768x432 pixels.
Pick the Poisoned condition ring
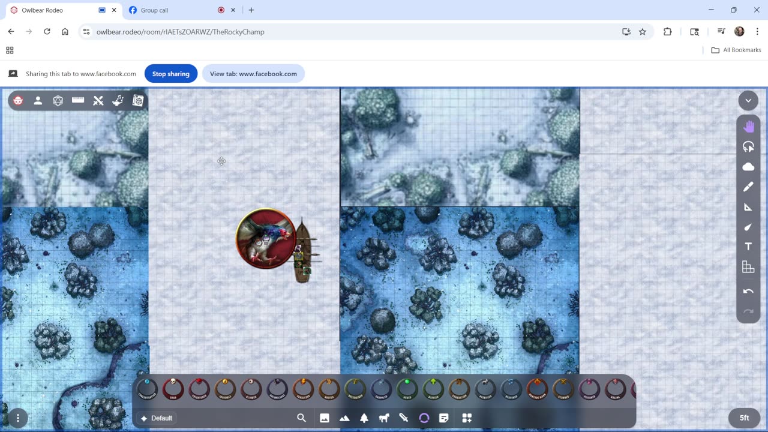click(x=589, y=389)
